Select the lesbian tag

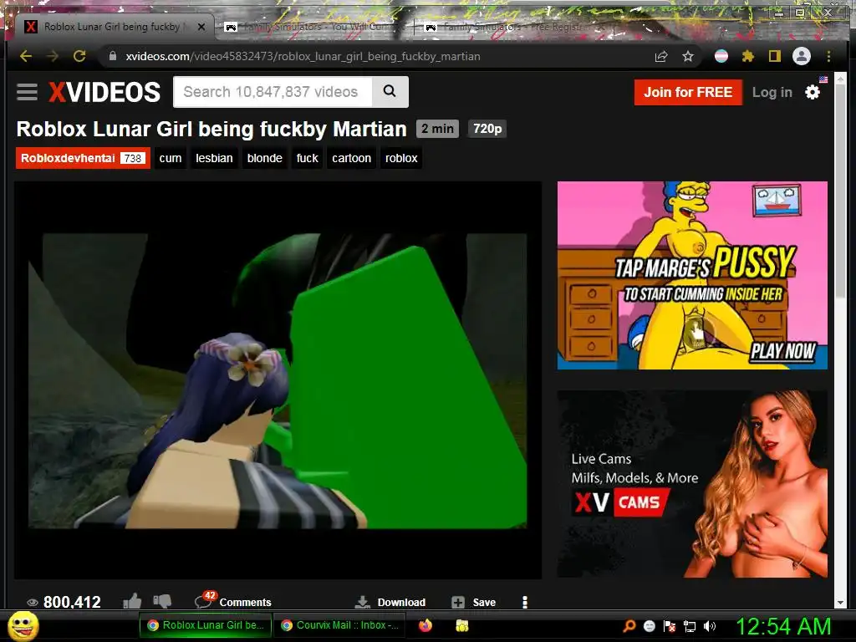coord(214,158)
